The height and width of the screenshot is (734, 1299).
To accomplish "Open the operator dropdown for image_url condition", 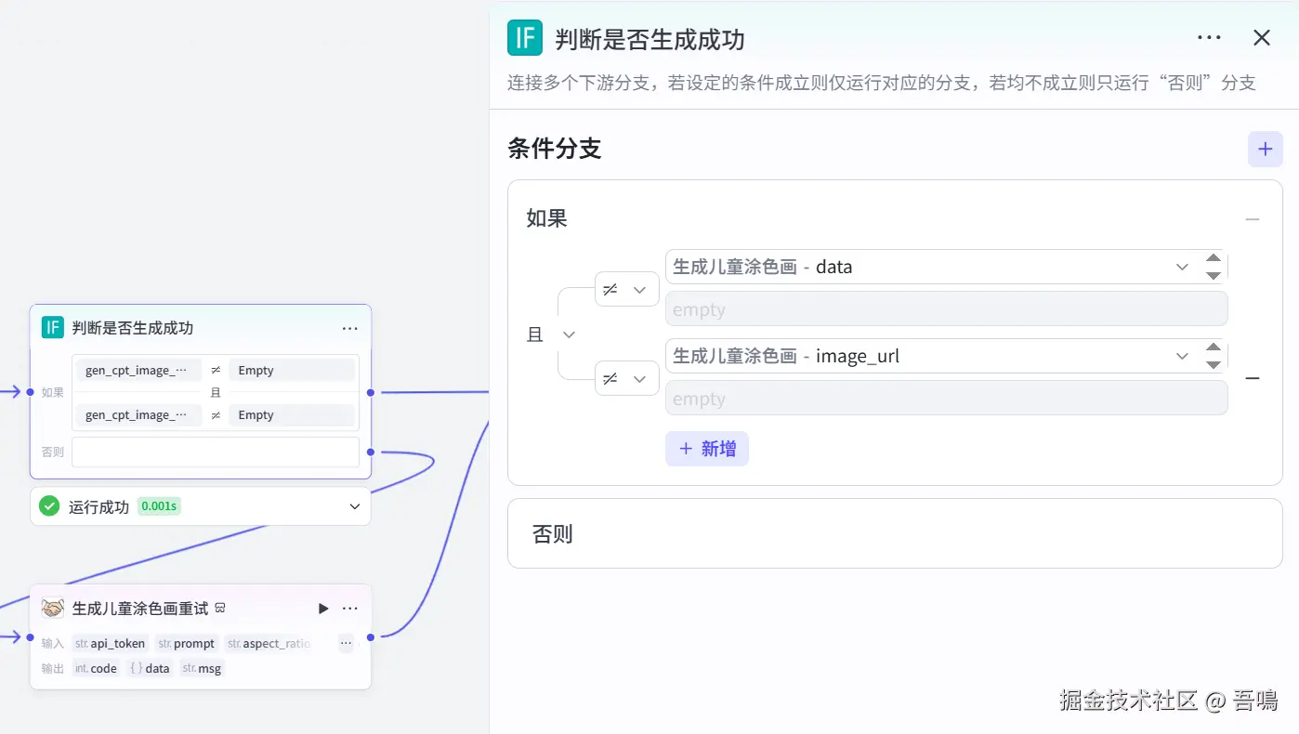I will [x=626, y=378].
